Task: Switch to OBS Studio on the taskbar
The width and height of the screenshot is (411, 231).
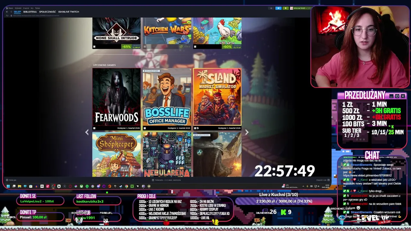Action: tap(53, 186)
